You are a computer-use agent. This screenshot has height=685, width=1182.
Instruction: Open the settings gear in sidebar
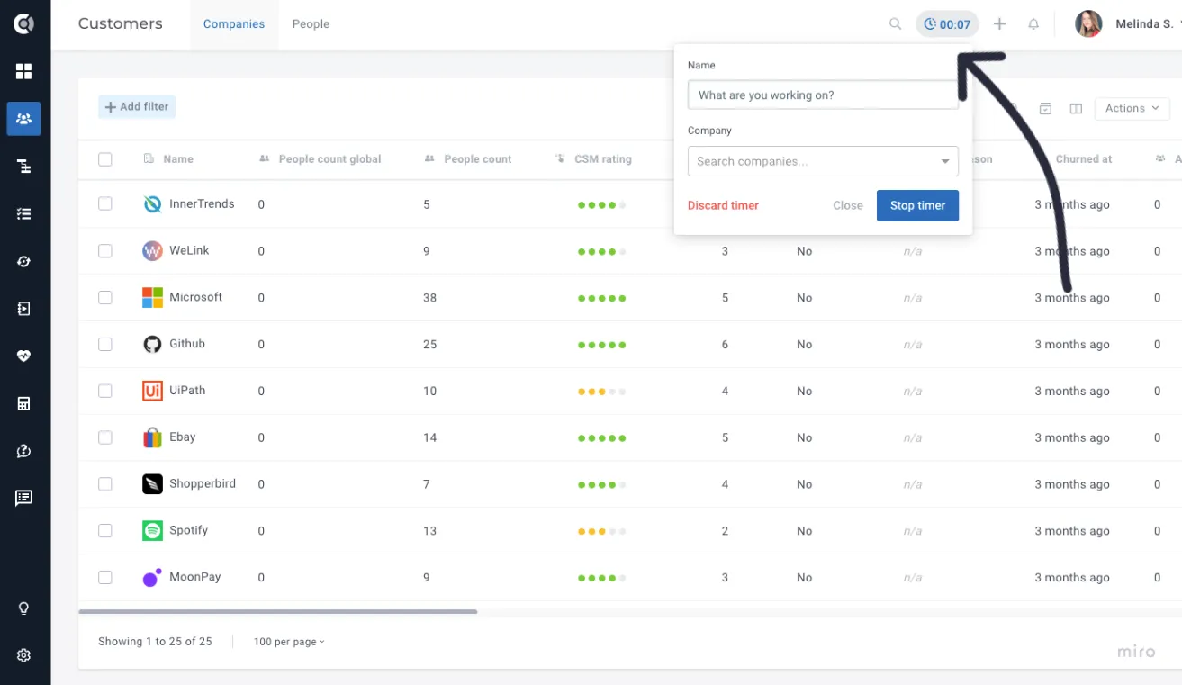(x=23, y=655)
